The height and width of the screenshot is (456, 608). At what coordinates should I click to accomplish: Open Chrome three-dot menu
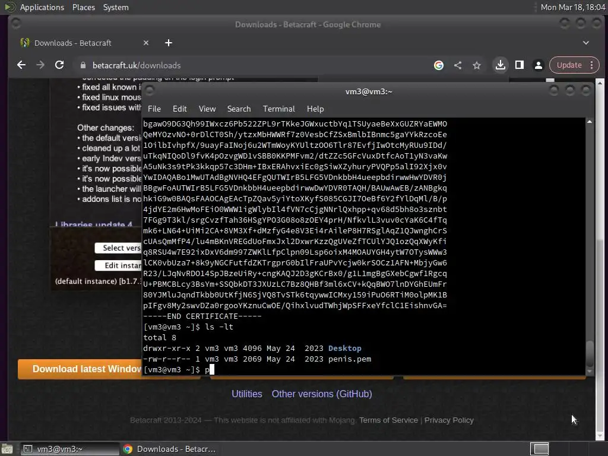point(592,65)
